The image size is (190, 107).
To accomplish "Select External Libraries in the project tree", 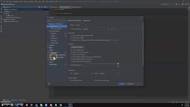I will [x=10, y=19].
